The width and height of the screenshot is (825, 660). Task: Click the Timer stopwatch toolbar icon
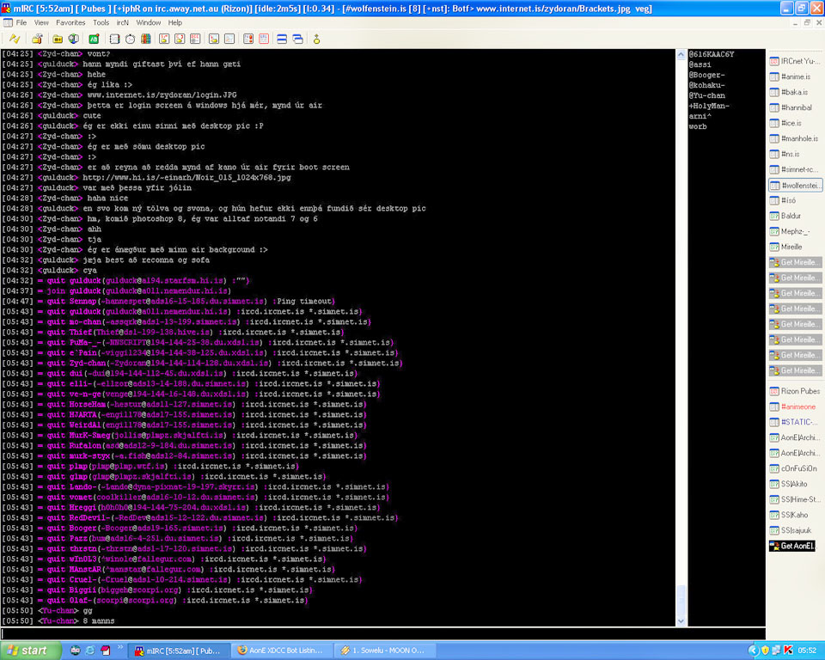130,39
